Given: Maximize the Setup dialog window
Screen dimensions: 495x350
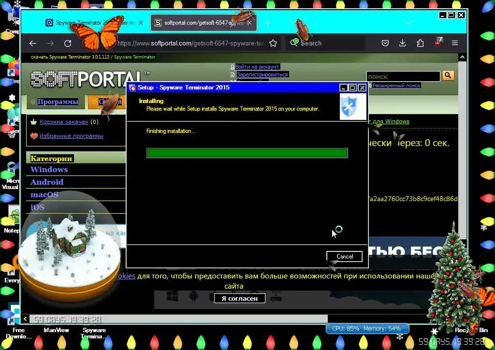Looking at the screenshot, I should click(x=352, y=87).
